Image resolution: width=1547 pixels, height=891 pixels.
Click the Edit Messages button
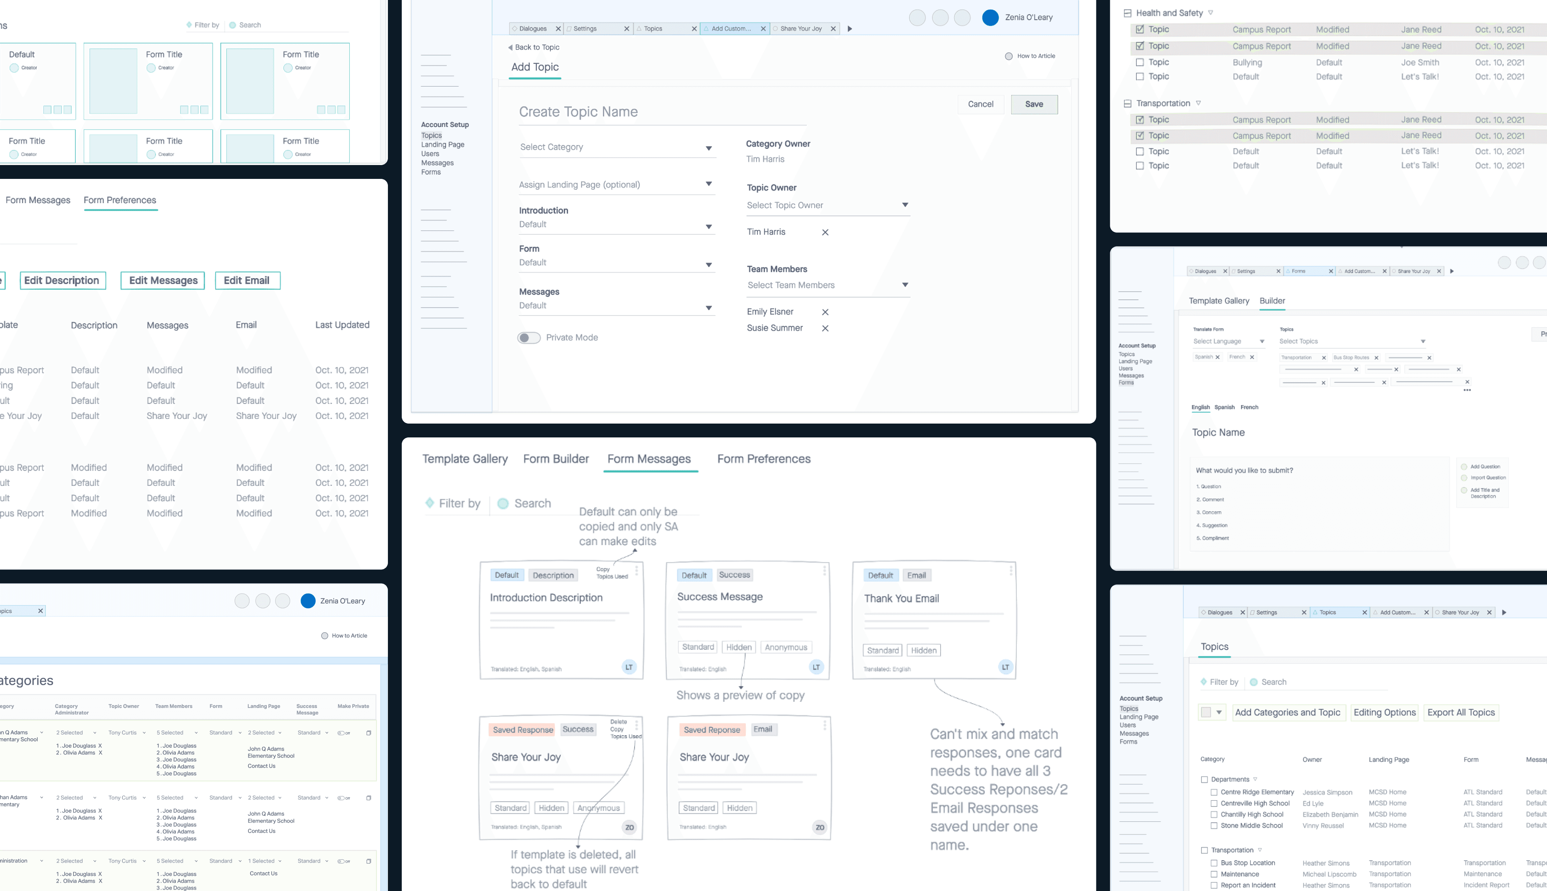[x=163, y=281]
